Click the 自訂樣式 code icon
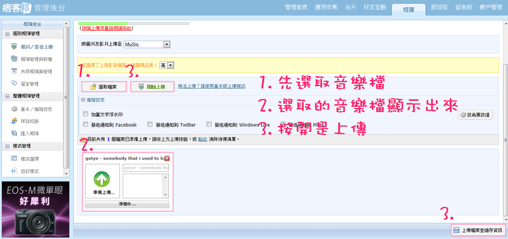This screenshot has width=508, height=239. pyautogui.click(x=14, y=171)
